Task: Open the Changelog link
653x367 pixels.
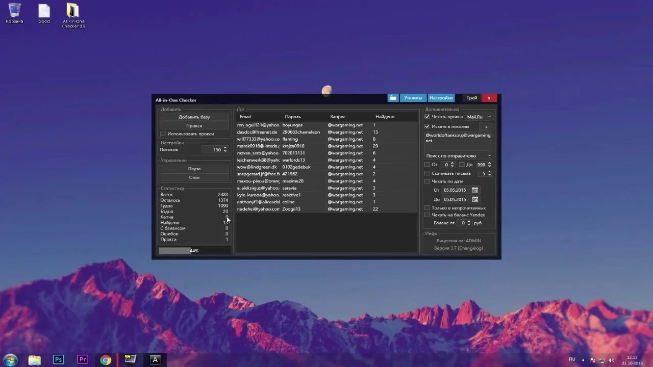Action: [x=470, y=248]
